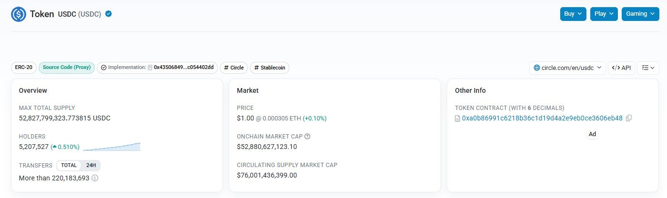Click the Market card heading
The height and width of the screenshot is (198, 667).
248,90
